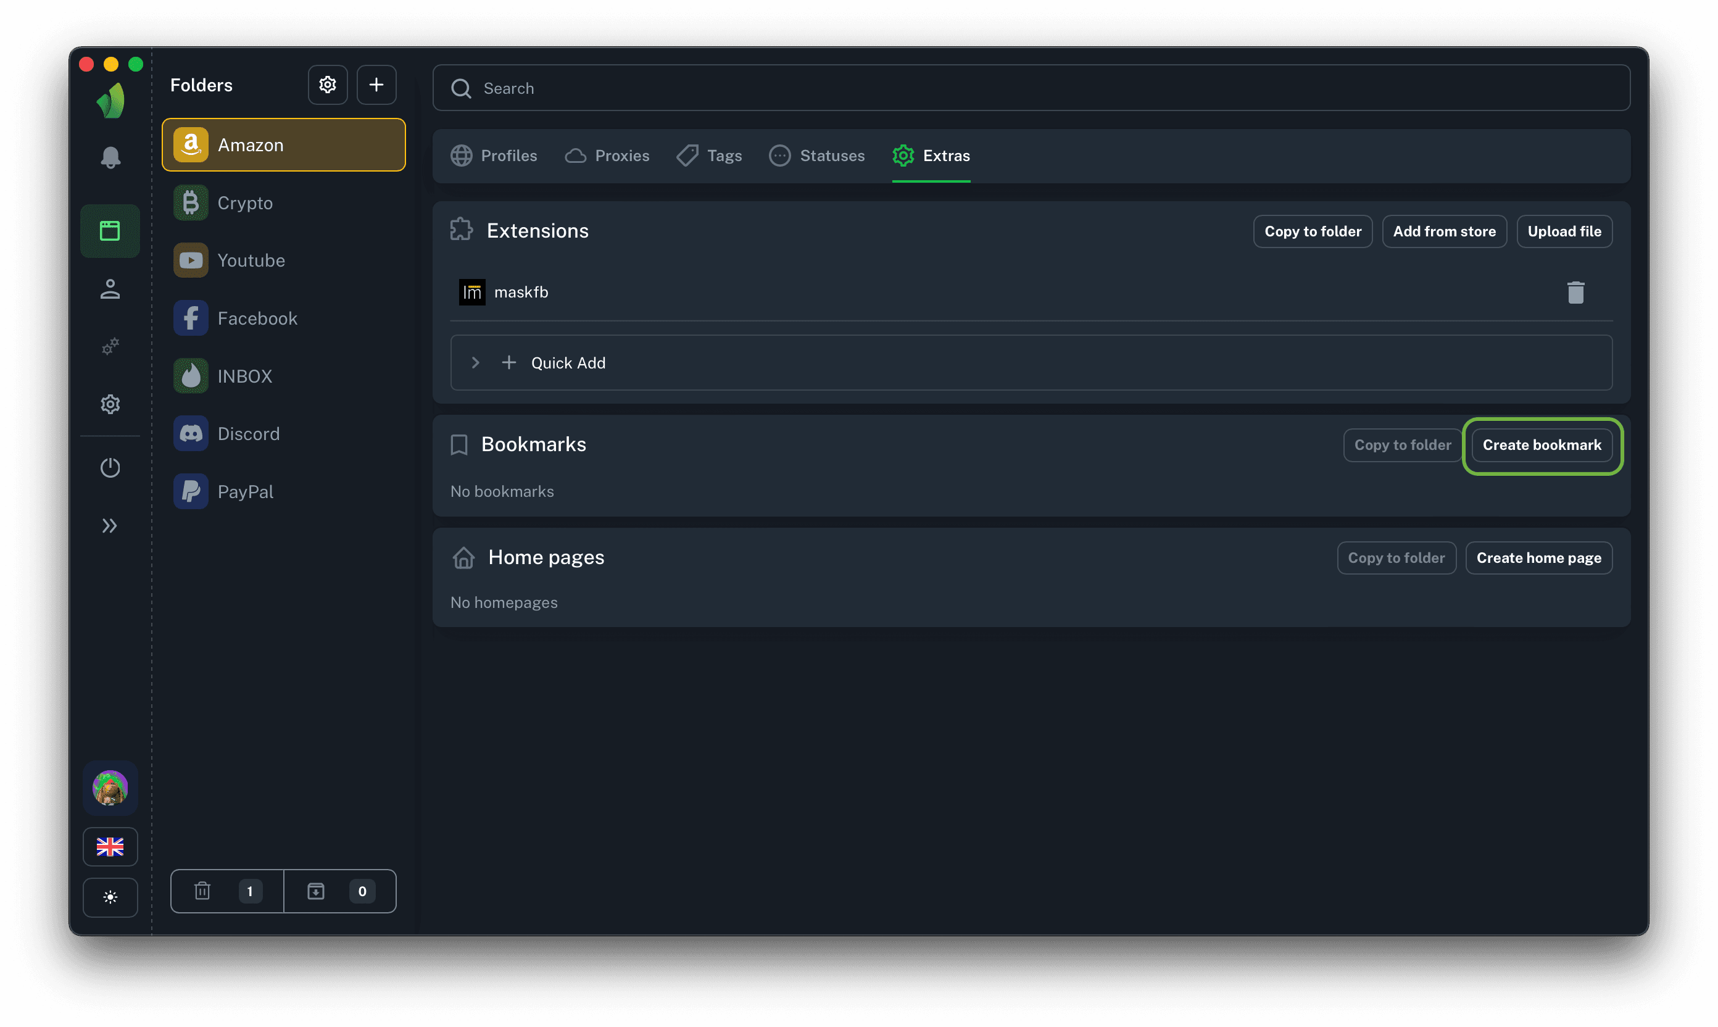Open the team members person icon
Viewport: 1718px width, 1027px height.
110,289
